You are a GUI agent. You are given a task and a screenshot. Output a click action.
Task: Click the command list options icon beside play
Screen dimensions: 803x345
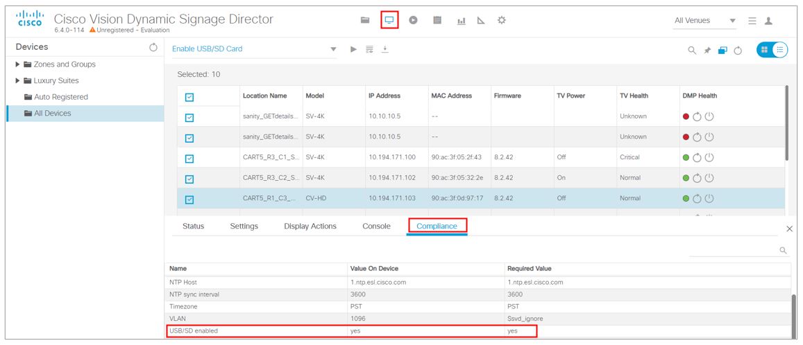point(369,49)
